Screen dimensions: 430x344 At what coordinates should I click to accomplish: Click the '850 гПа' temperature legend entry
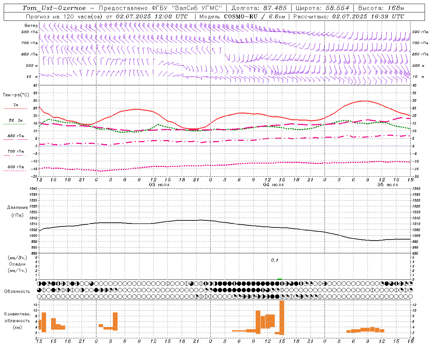(15, 136)
